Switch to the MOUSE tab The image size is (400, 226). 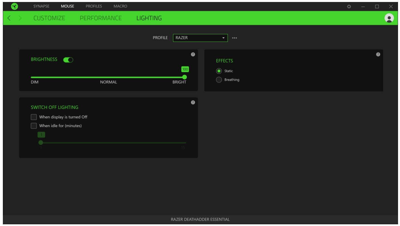68,6
